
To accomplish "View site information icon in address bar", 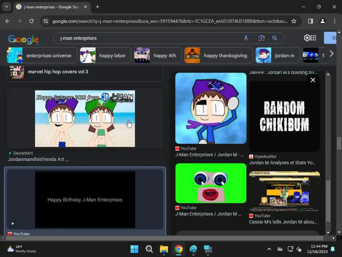I will tap(46, 21).
